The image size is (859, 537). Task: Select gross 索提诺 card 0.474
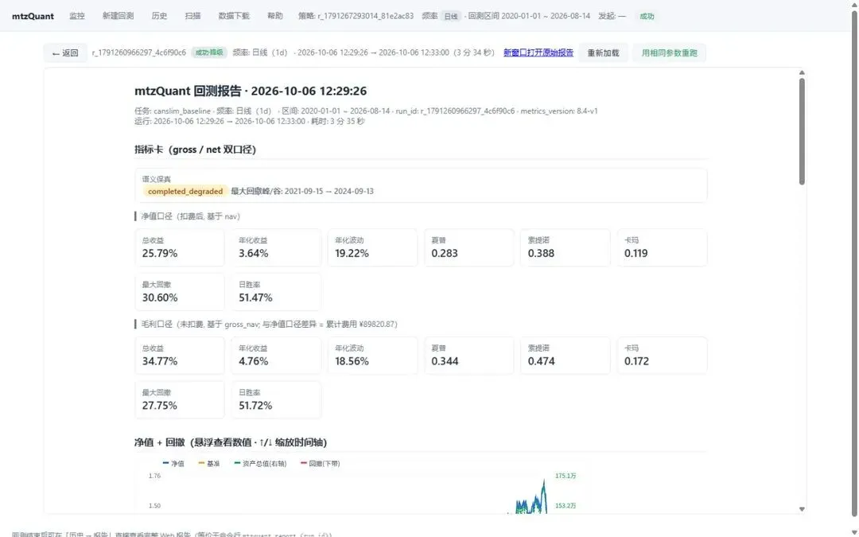[x=566, y=356]
